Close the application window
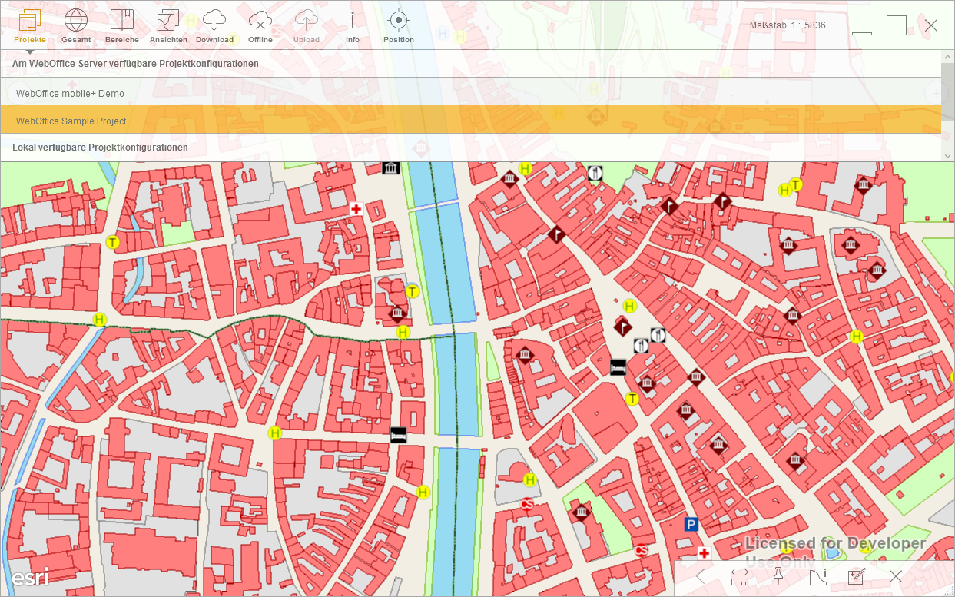The image size is (955, 597). pos(931,25)
